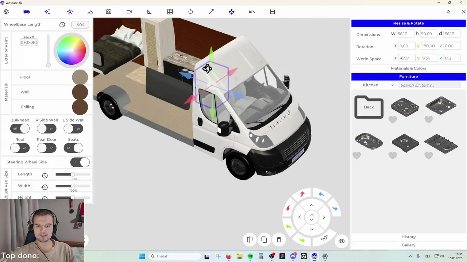Viewport: 467px width, 262px height.
Task: Reset Wheelbase Length with history icon
Action: click(62, 25)
